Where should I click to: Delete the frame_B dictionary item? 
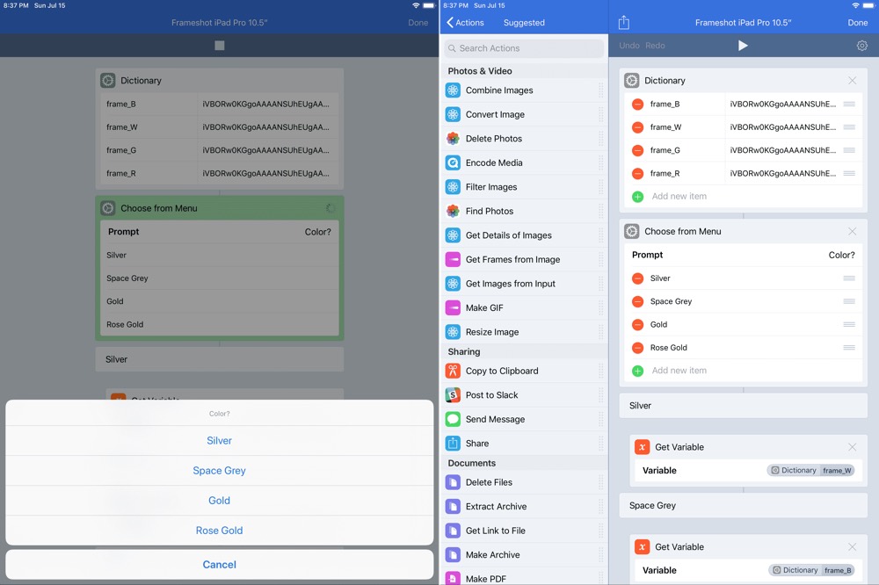point(637,105)
